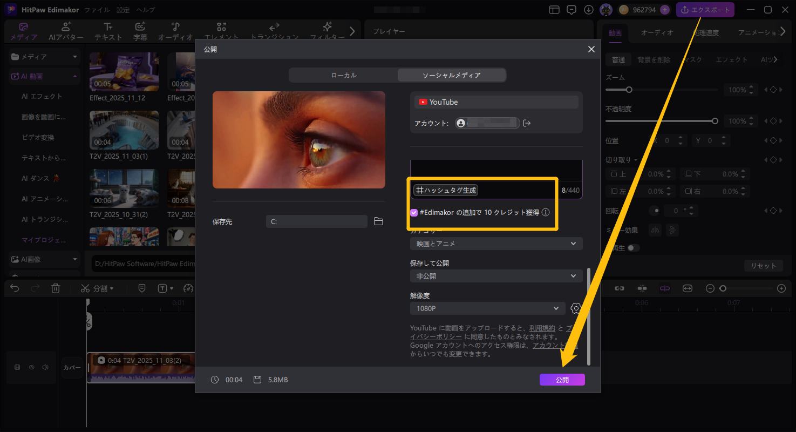The image size is (796, 432).
Task: Uncheck the #Edimakor 10 credit checkbox
Action: pos(415,212)
